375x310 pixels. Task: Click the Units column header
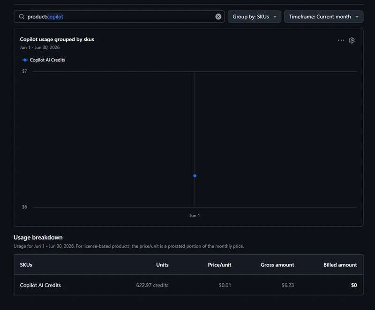point(162,265)
